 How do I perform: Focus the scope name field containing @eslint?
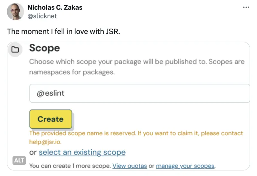pos(139,93)
